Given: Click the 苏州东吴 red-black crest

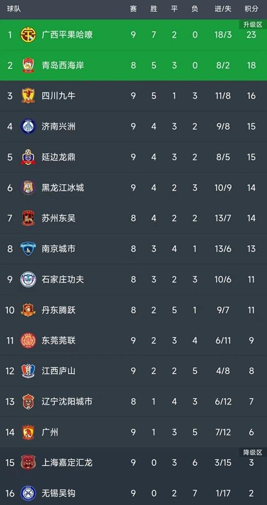Looking at the screenshot, I should [28, 218].
